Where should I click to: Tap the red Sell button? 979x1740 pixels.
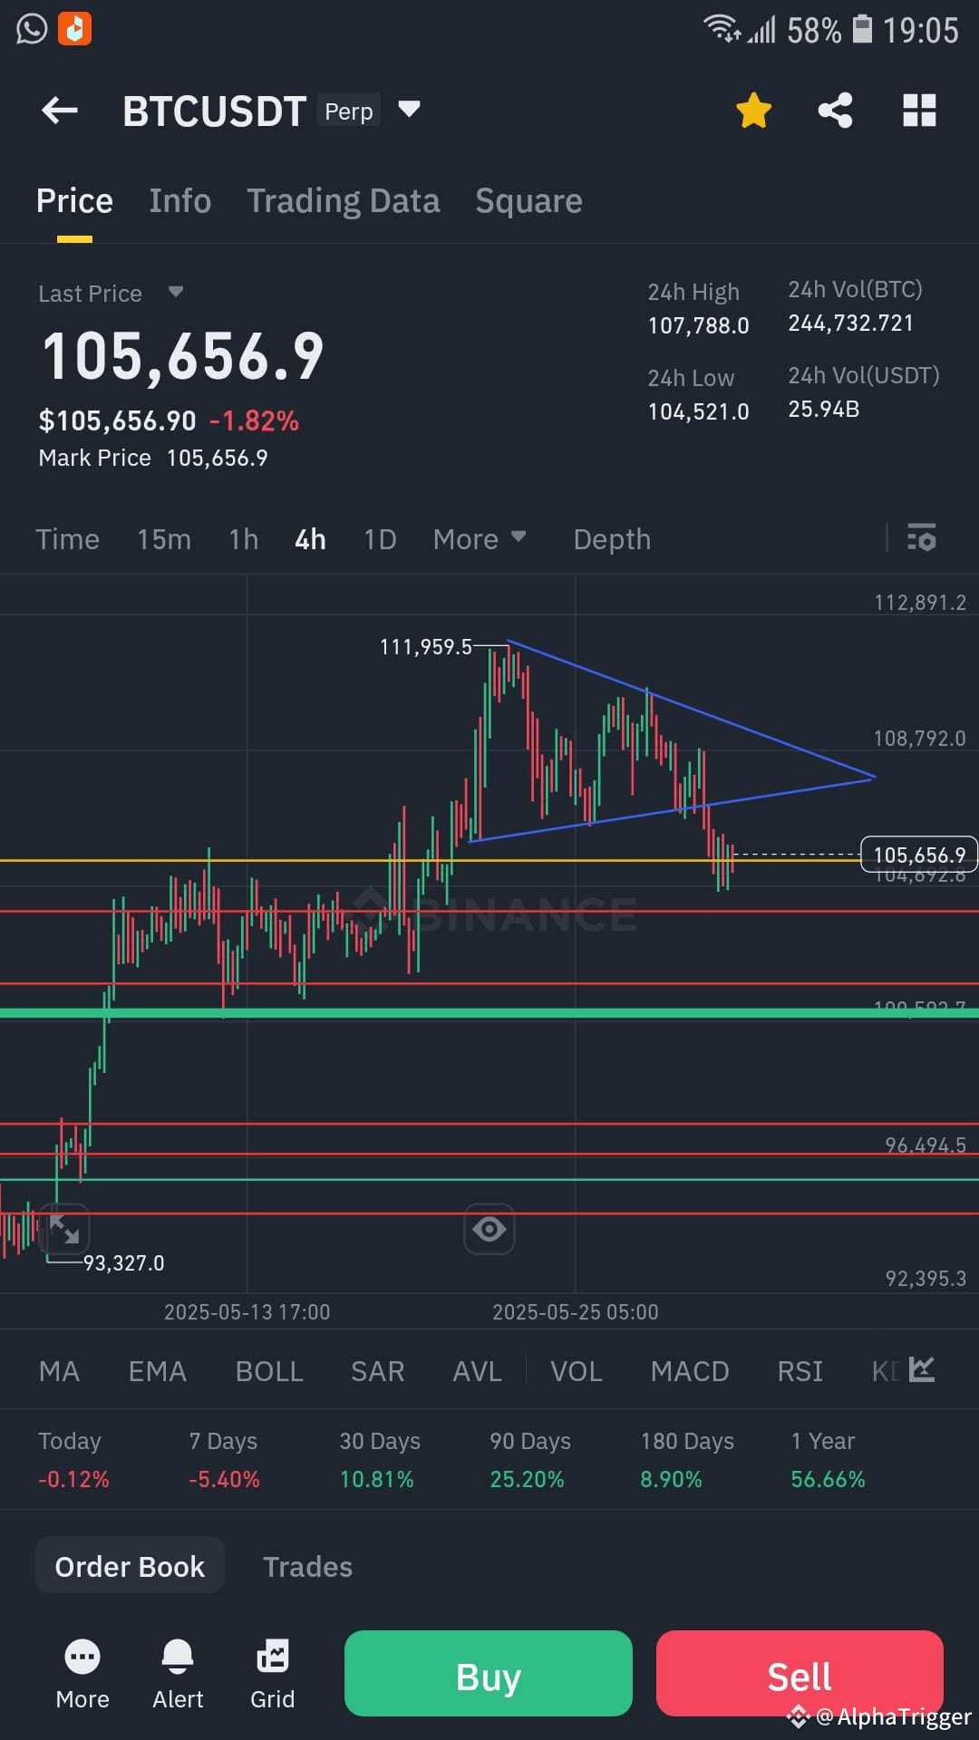click(800, 1674)
